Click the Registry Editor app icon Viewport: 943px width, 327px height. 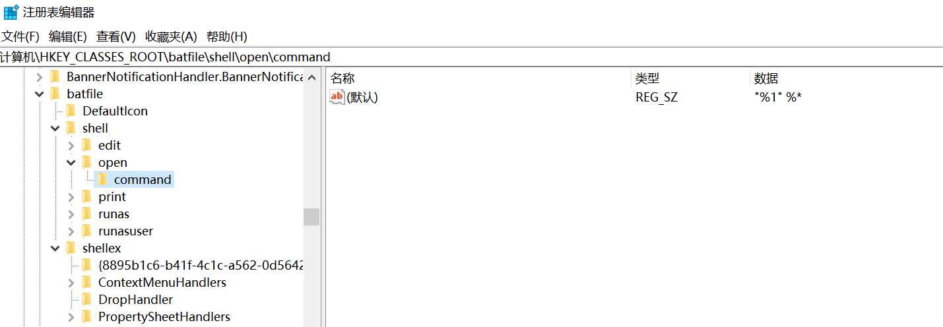click(x=11, y=12)
